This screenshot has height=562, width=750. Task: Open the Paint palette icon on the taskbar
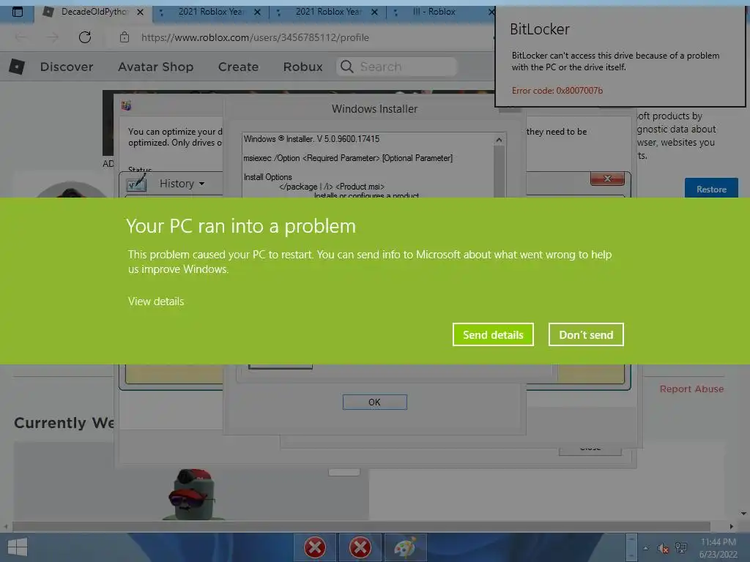pos(405,547)
